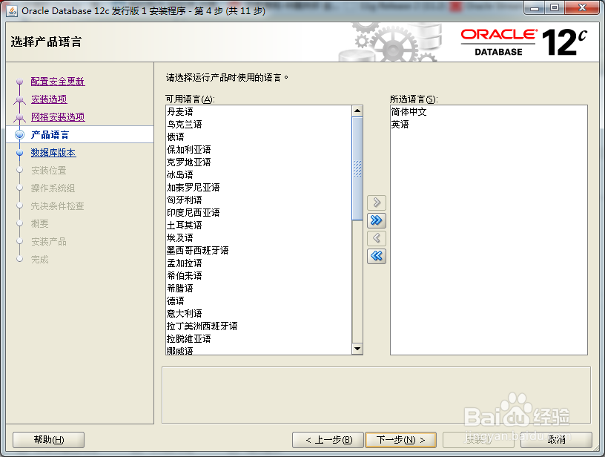The width and height of the screenshot is (605, 457).
Task: Click the up arrow of the language scrollbar
Action: pyautogui.click(x=357, y=109)
